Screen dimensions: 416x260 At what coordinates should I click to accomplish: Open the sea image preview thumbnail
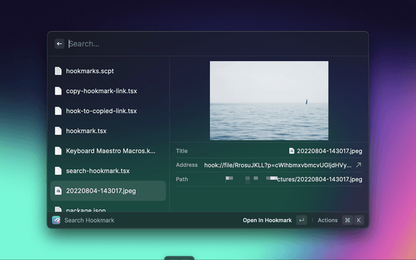point(268,100)
